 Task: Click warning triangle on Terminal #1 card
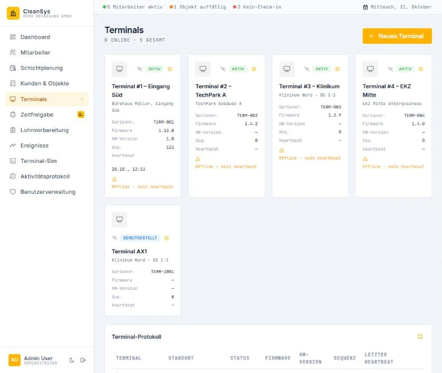pos(114,179)
